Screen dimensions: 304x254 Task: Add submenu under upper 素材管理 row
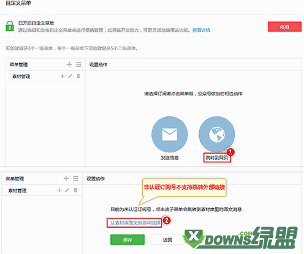point(63,76)
